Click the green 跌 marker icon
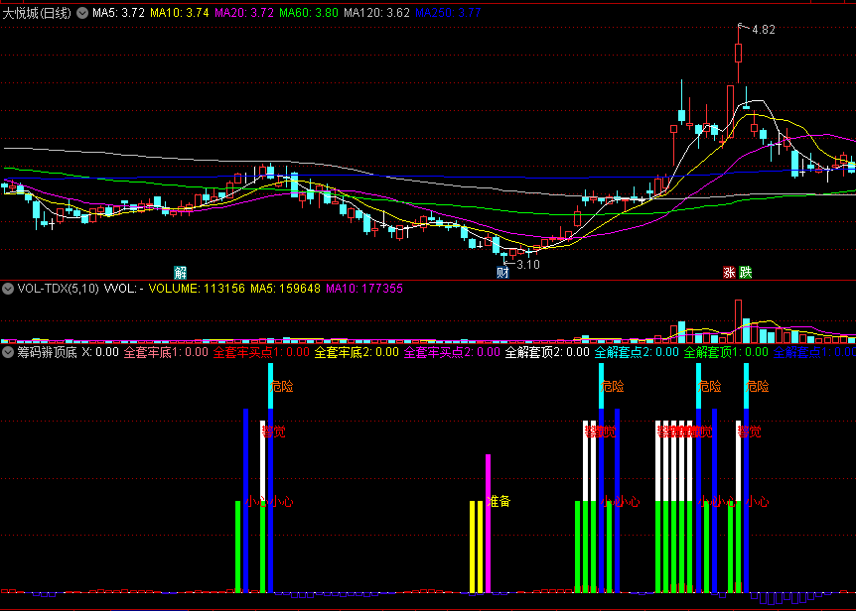856x611 pixels. tap(745, 273)
